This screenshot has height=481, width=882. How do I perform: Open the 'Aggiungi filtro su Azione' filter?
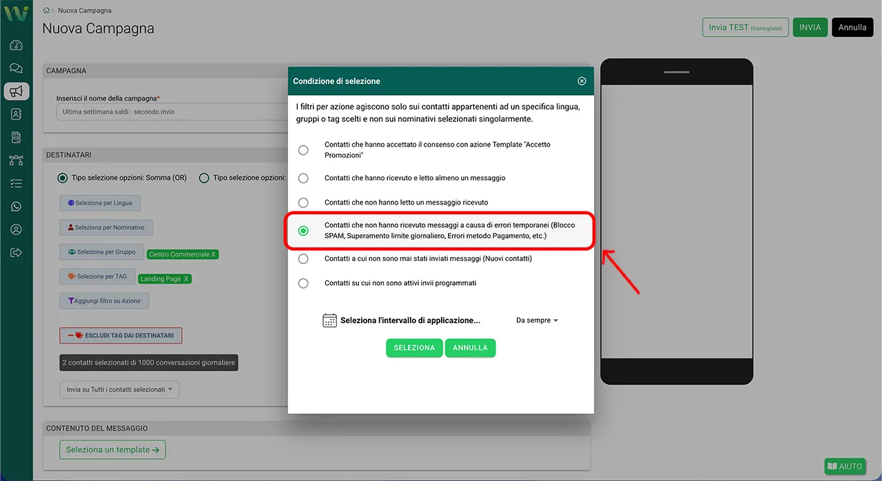click(x=104, y=300)
